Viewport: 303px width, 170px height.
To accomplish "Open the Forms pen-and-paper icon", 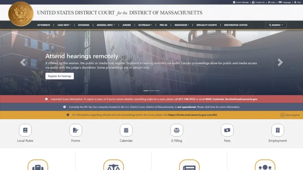I will click(76, 130).
